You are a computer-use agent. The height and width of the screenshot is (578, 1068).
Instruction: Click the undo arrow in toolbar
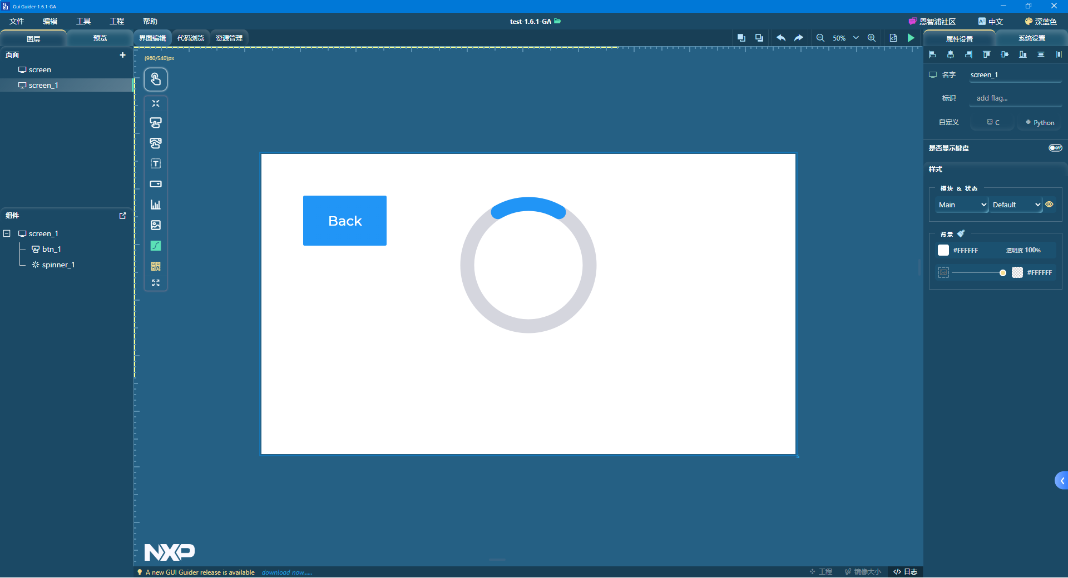pyautogui.click(x=781, y=38)
